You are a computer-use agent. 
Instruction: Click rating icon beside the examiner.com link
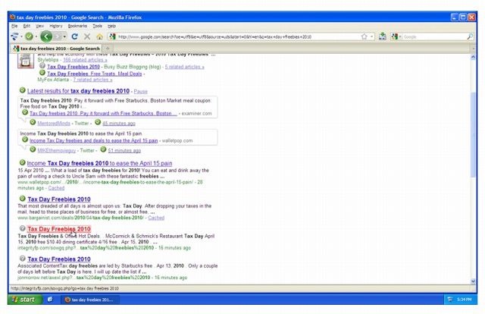pos(25,112)
